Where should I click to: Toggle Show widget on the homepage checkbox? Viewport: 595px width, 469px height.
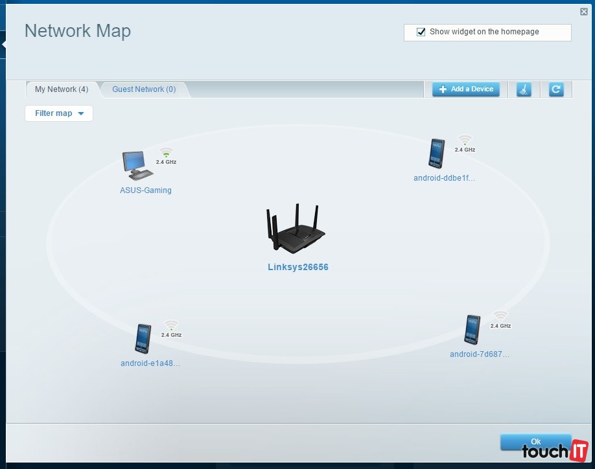421,32
